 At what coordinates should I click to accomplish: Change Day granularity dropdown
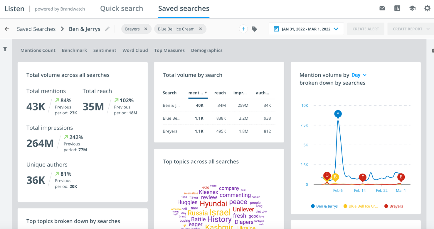tap(359, 75)
